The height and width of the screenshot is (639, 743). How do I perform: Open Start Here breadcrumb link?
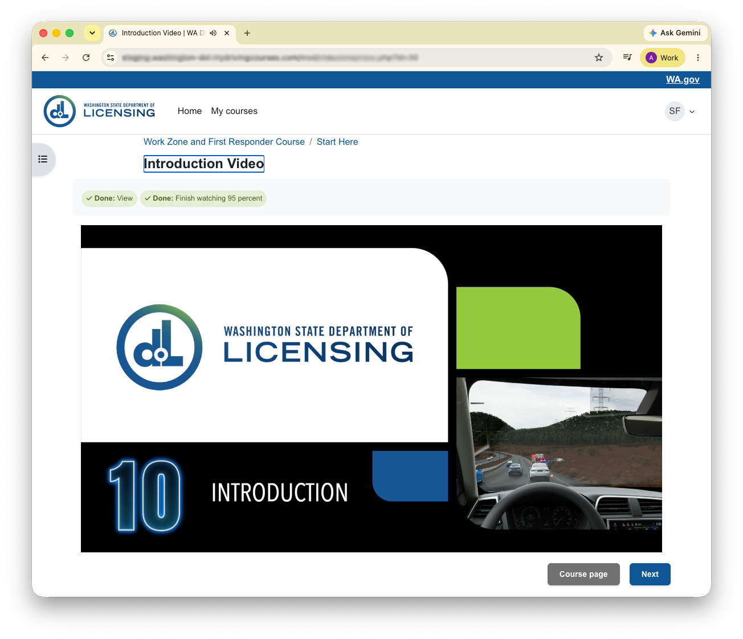[x=337, y=142]
